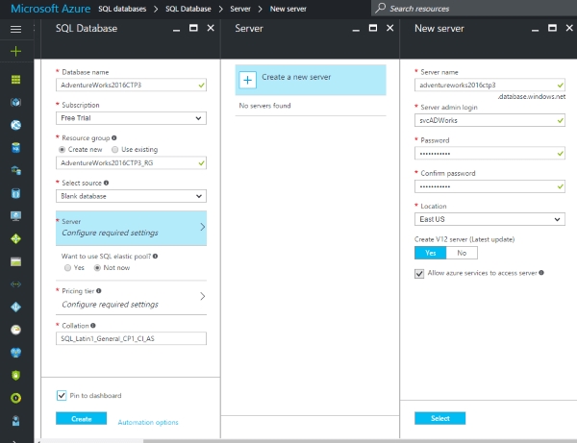Screen dimensions: 577x443
Task: Click the SQL databases breadcrumb item
Action: point(128,8)
